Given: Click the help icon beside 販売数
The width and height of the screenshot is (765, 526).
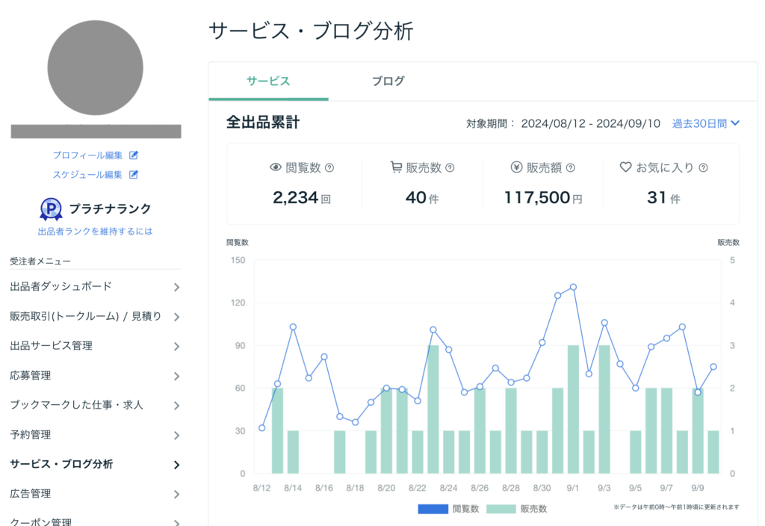Looking at the screenshot, I should click(450, 168).
